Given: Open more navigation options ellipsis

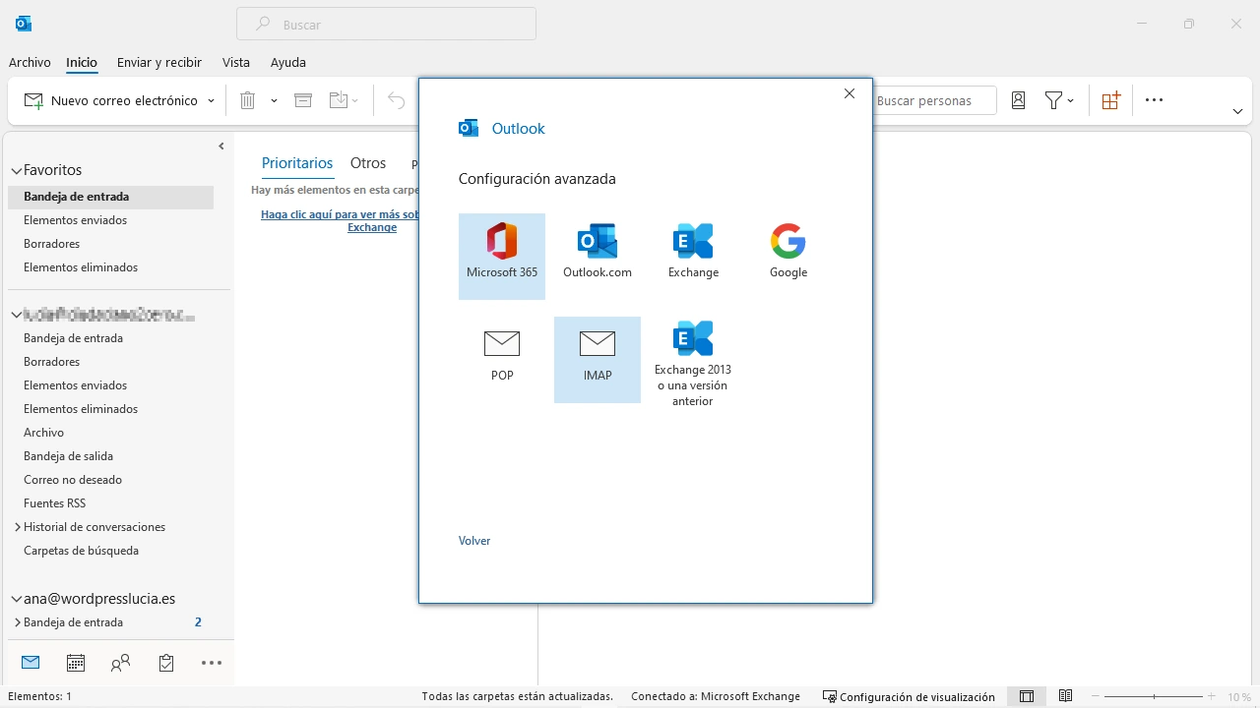Looking at the screenshot, I should 212,663.
